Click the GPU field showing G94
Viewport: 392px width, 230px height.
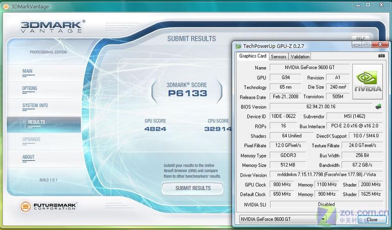coord(286,77)
